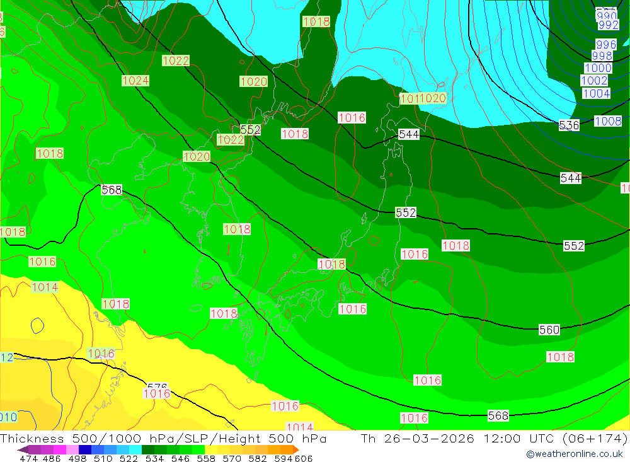
Task: Click the legend value '546'
Action: [180, 458]
